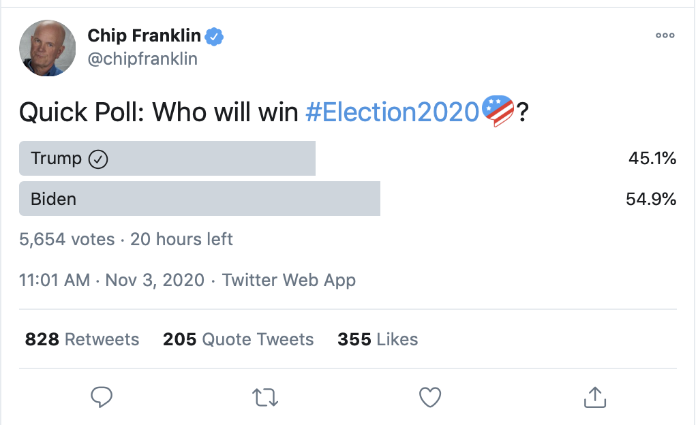Open Chip Franklin's profile picture
Image resolution: width=698 pixels, height=425 pixels.
point(47,48)
